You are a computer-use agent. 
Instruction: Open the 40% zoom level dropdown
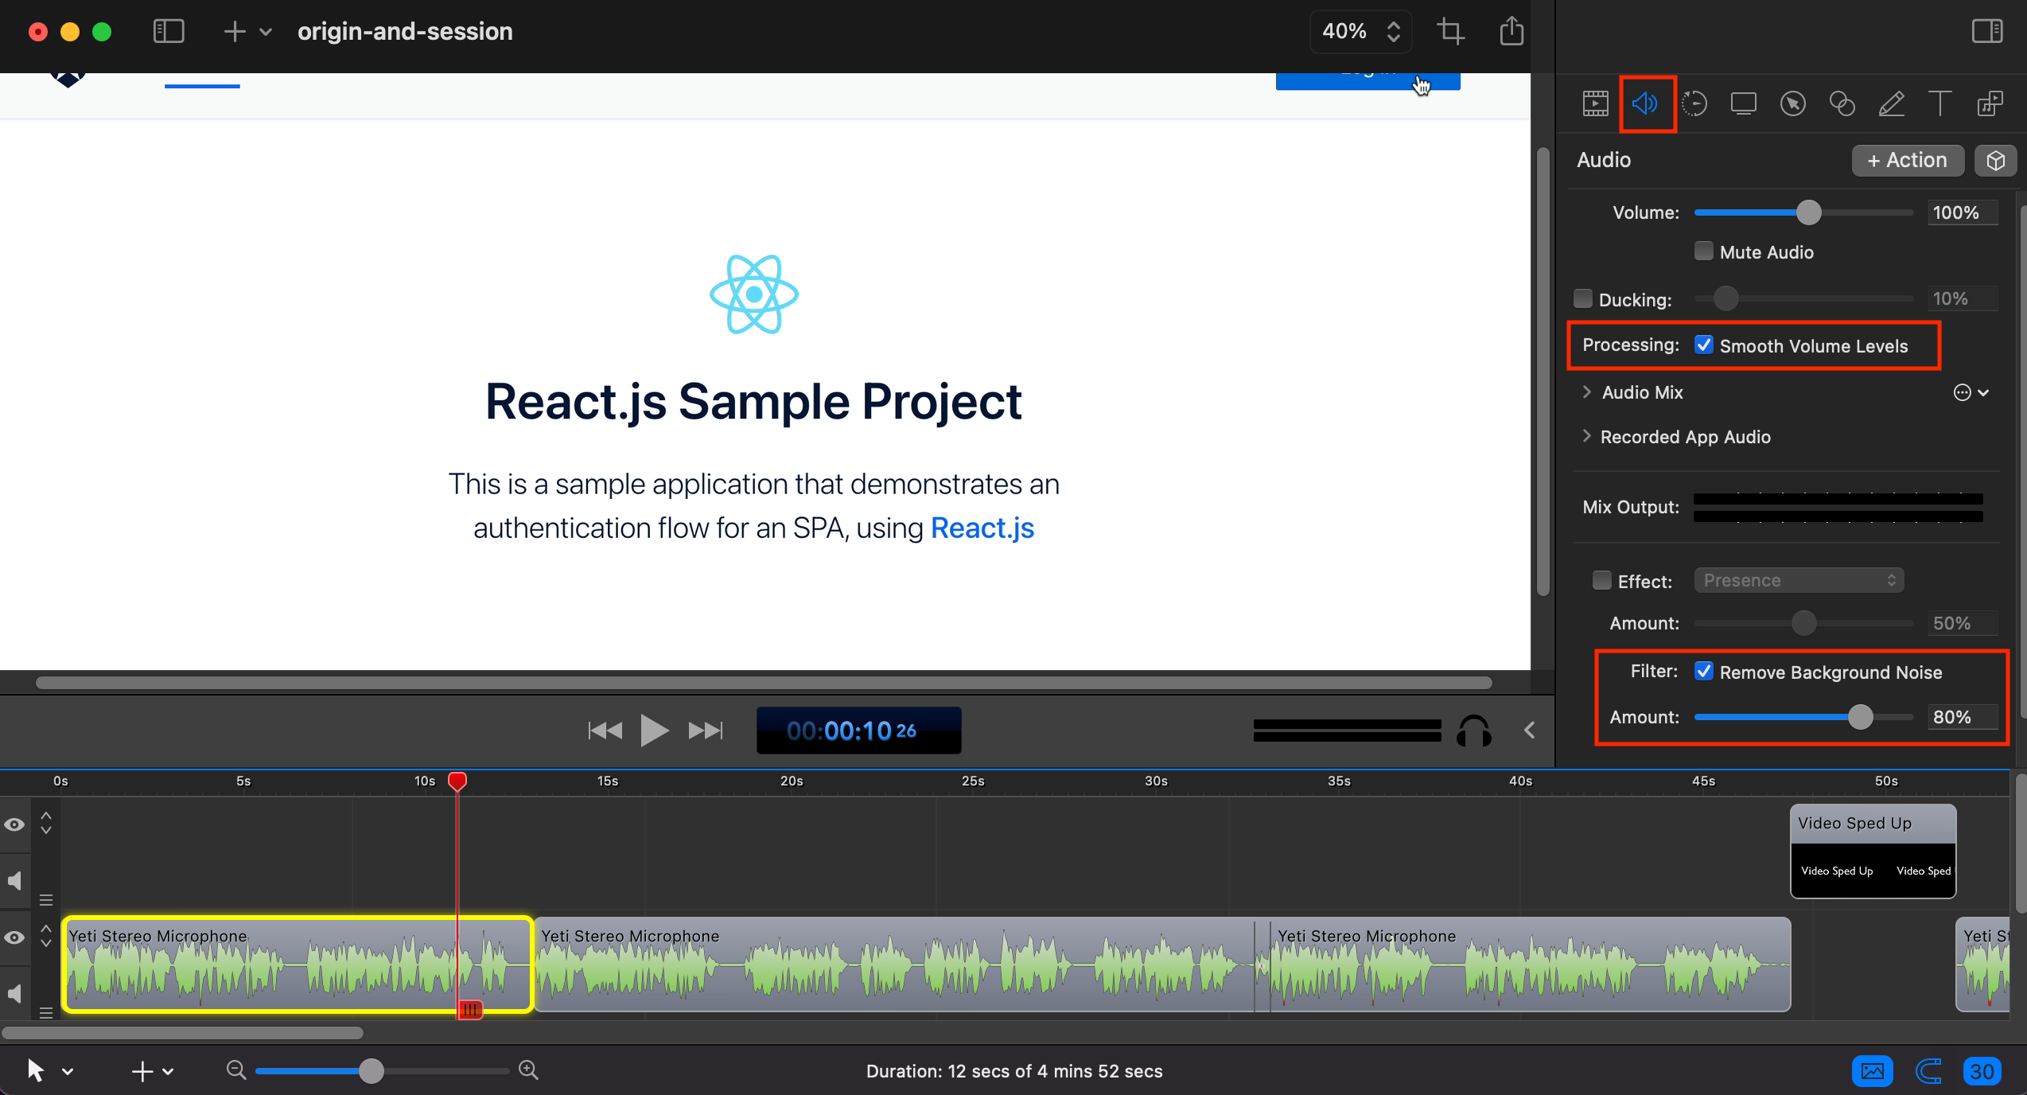coord(1360,32)
